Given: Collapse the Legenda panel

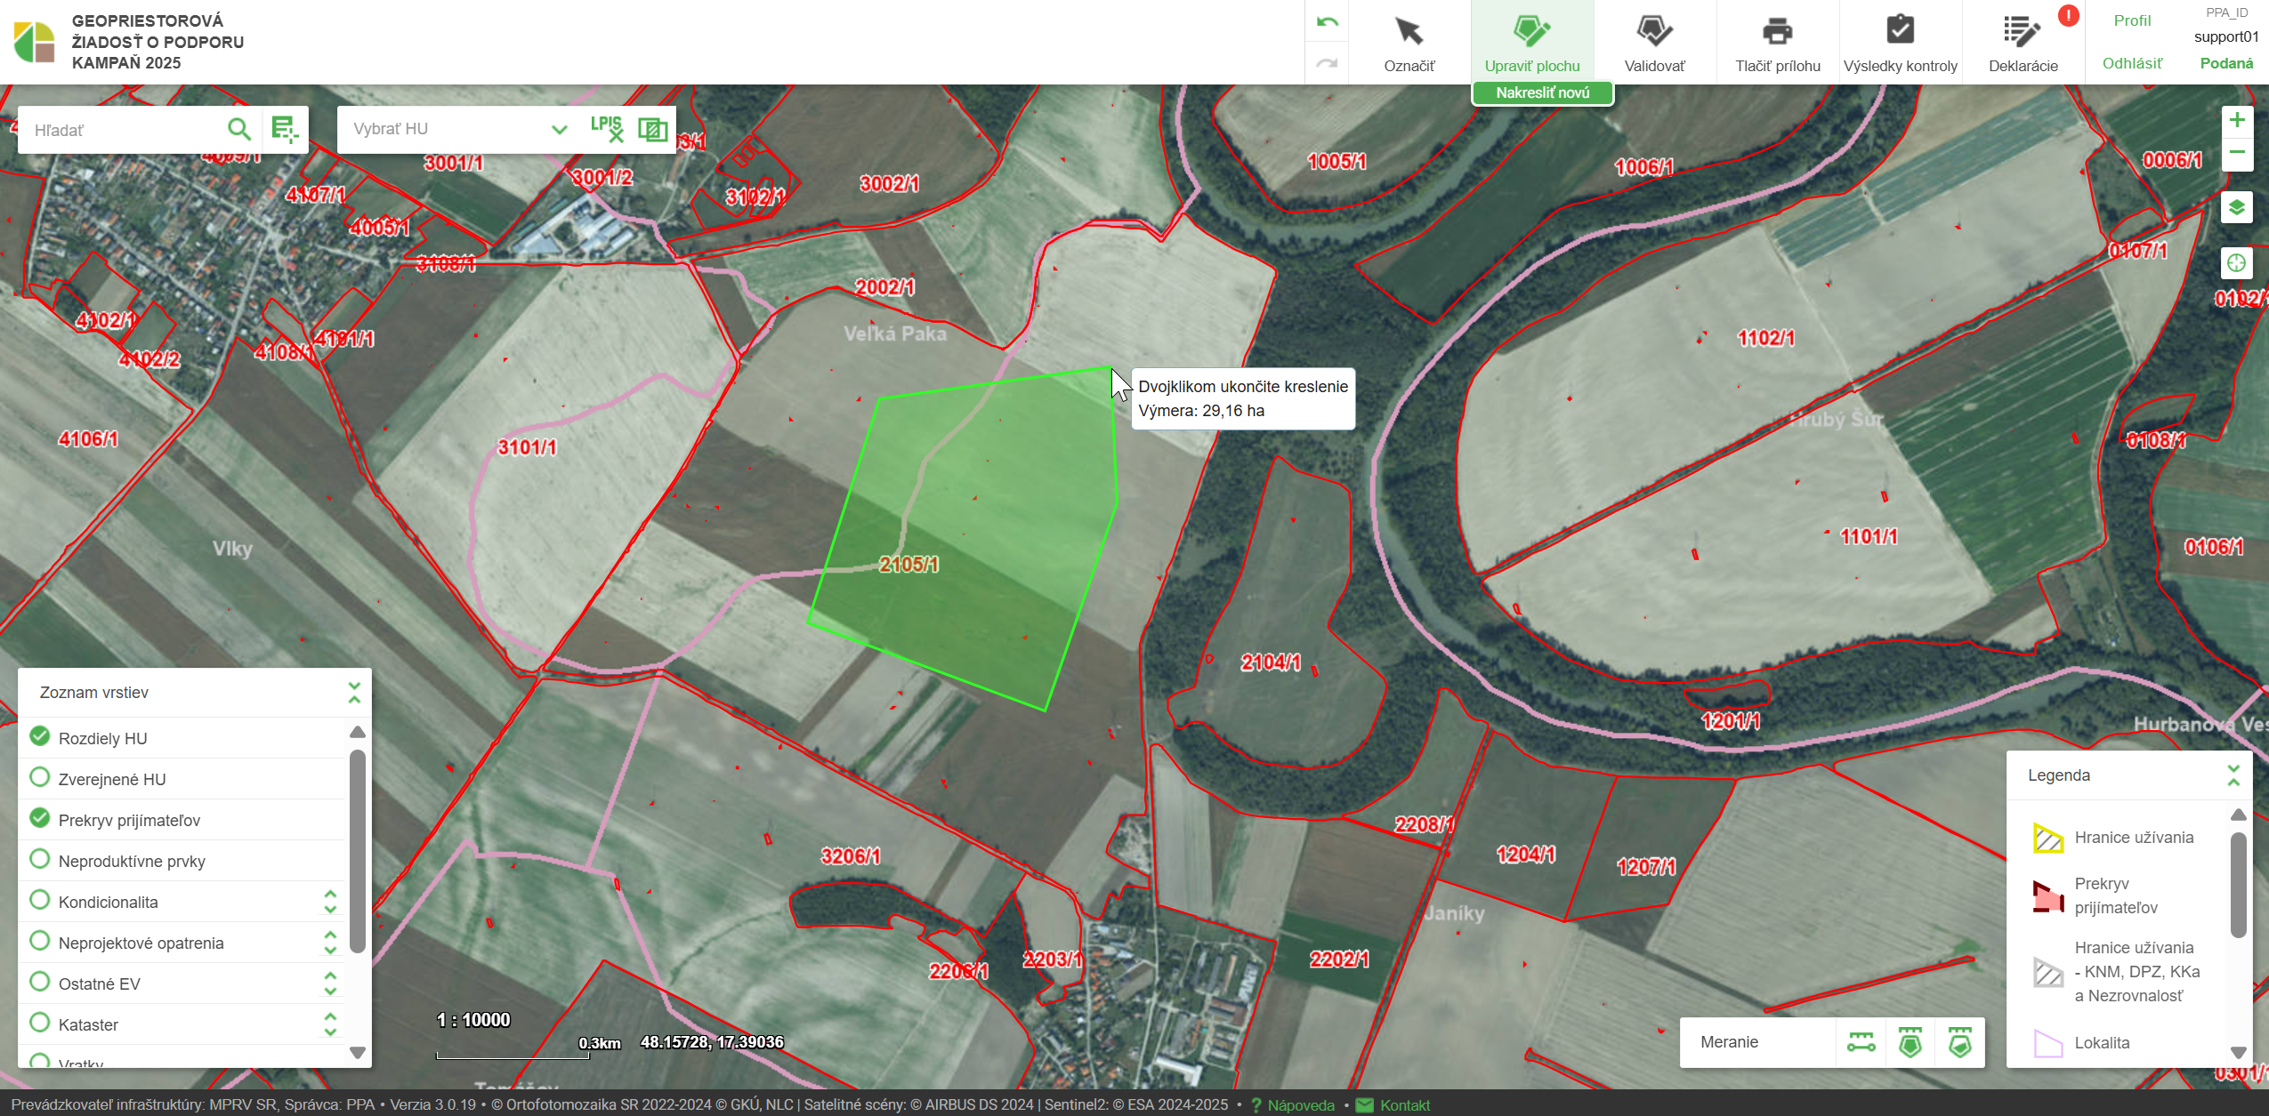Looking at the screenshot, I should point(2233,775).
